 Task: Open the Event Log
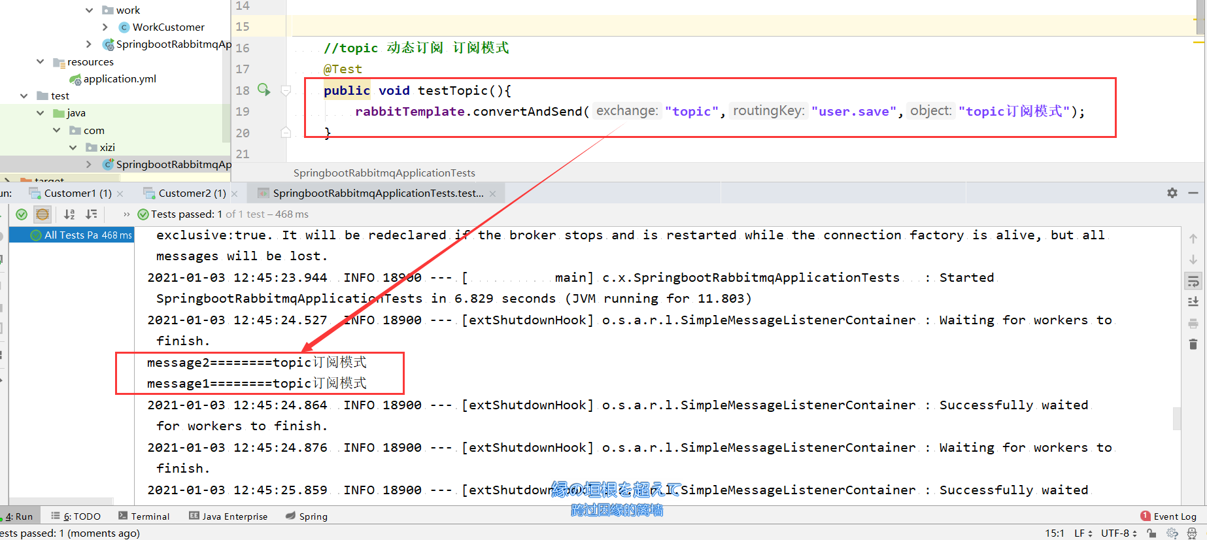click(1168, 516)
